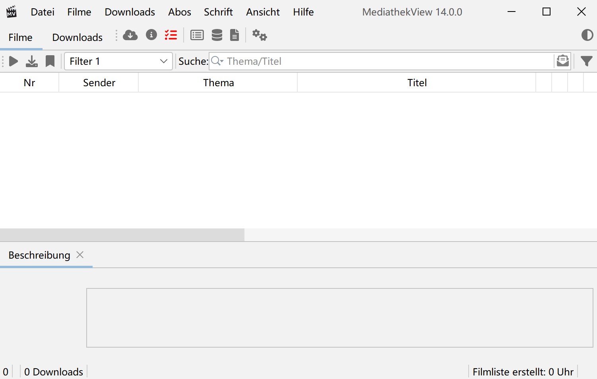Toggle dark mode contrast icon
Screen dimensions: 597x379
(x=587, y=35)
